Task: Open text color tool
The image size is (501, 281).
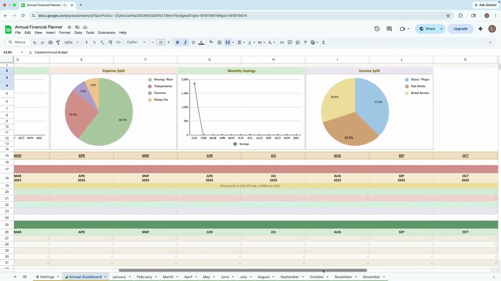Action: (201, 43)
